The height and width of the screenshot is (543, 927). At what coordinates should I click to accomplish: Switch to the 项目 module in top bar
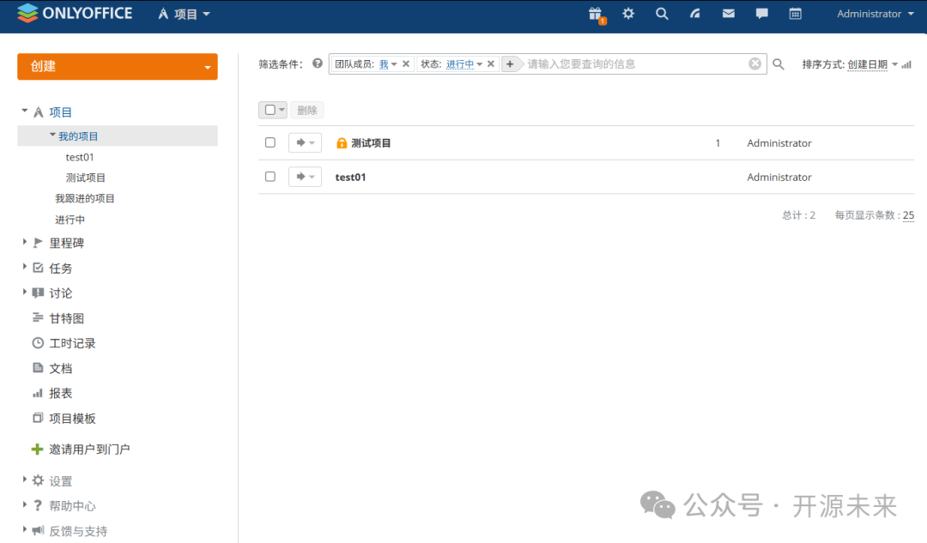183,14
